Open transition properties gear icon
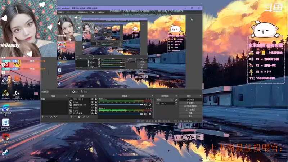Screen dimensions: 288x162 [176, 100]
